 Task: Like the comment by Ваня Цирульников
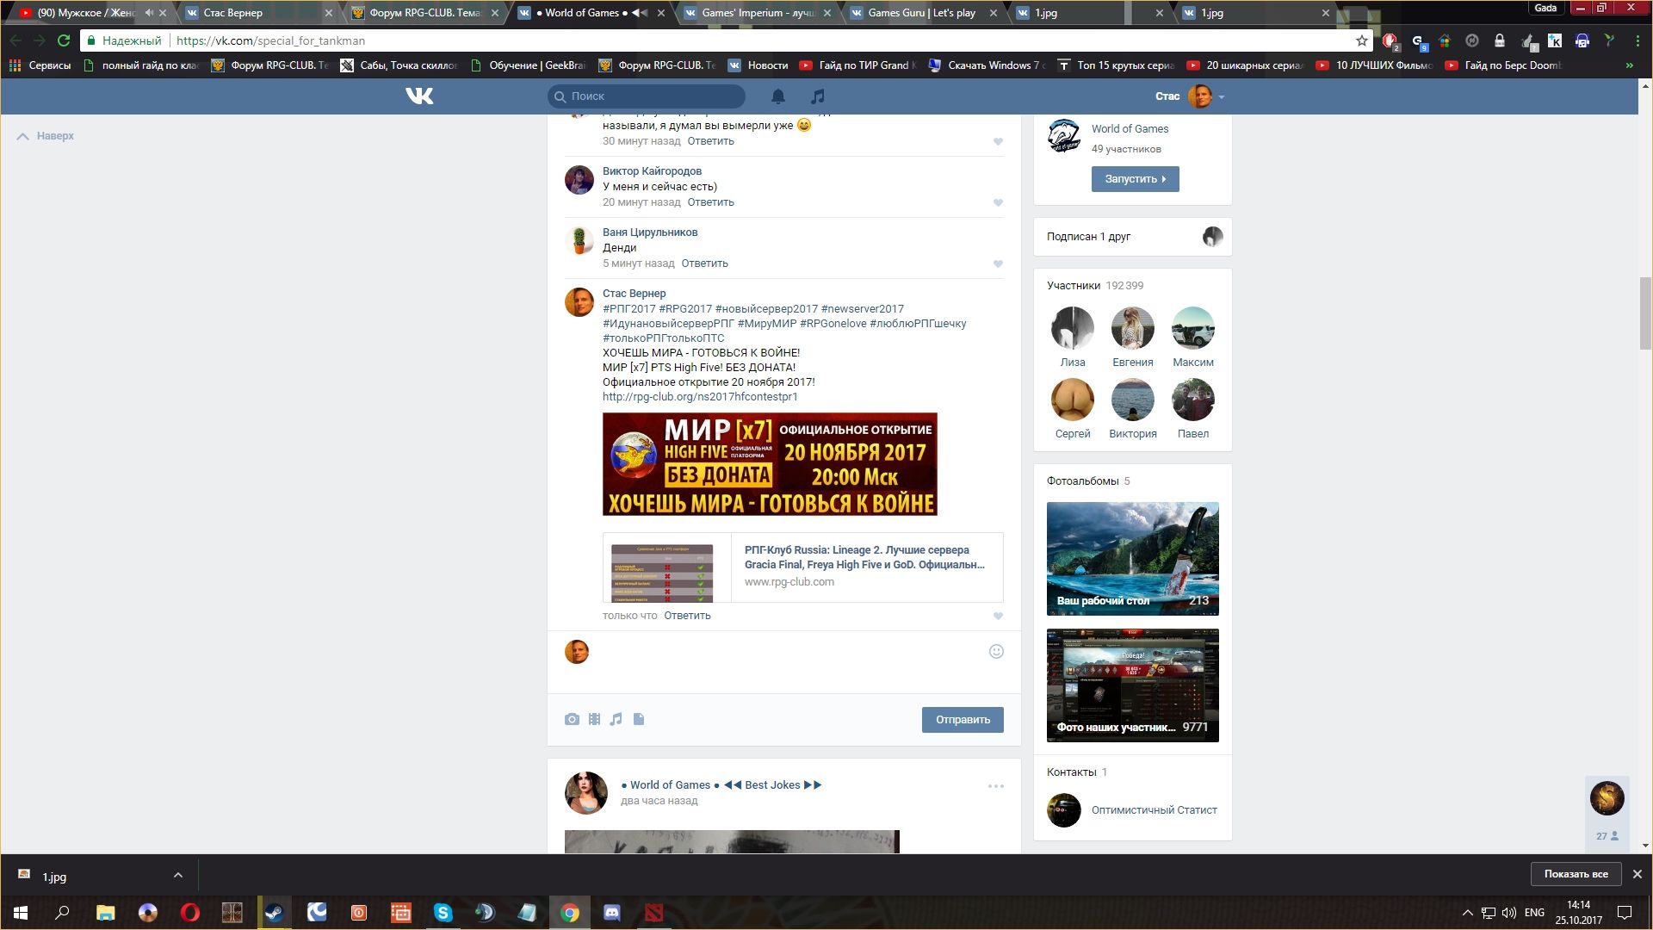[998, 264]
